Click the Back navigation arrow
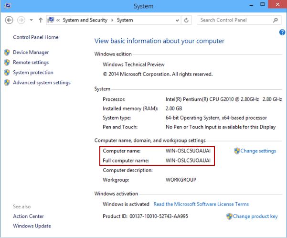This screenshot has height=238, width=287. [x=9, y=20]
